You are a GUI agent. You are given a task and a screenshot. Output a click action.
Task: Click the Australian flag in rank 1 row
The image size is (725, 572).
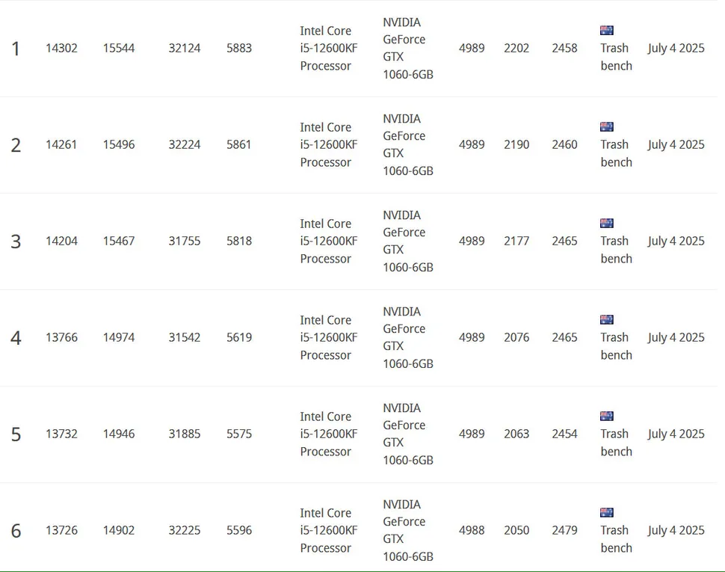click(607, 31)
